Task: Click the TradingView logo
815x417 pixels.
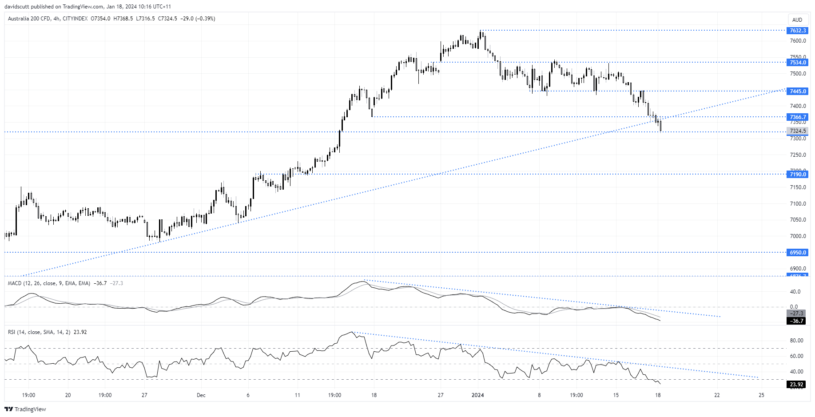Action: (26, 409)
